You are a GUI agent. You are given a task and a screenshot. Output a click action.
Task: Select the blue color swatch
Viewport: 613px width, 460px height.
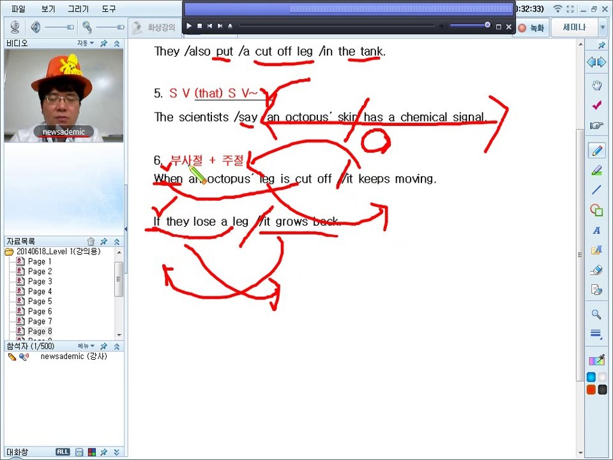tap(591, 377)
